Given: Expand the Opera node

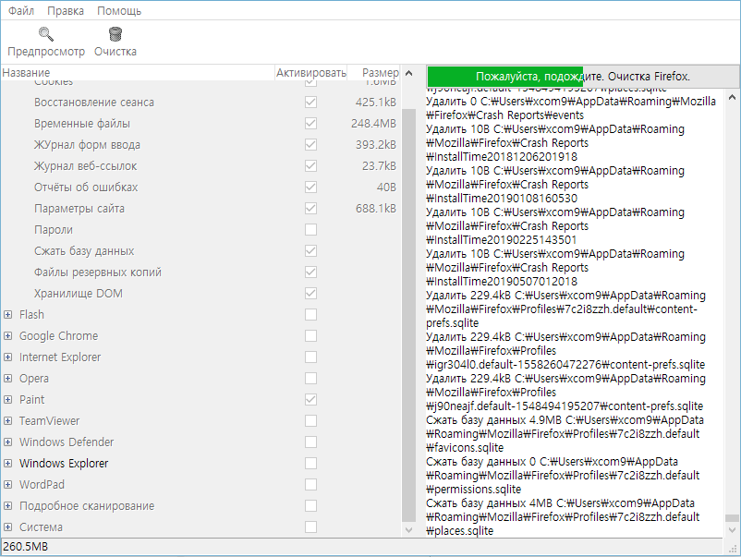Looking at the screenshot, I should point(8,378).
